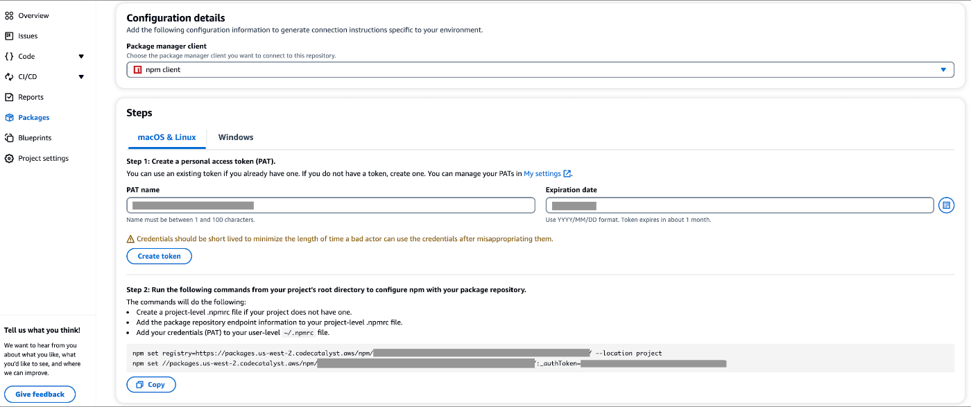Viewport: 971px width, 407px height.
Task: Expand the CI/CD section arrow
Action: tap(81, 77)
